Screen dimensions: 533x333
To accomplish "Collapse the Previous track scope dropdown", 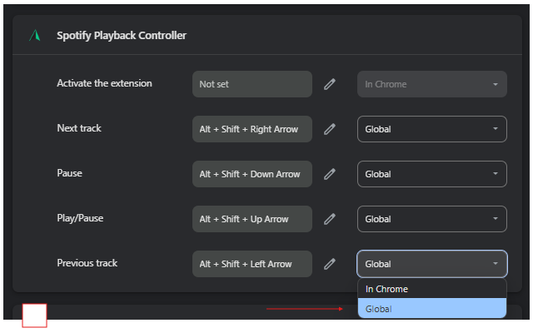I will [431, 264].
